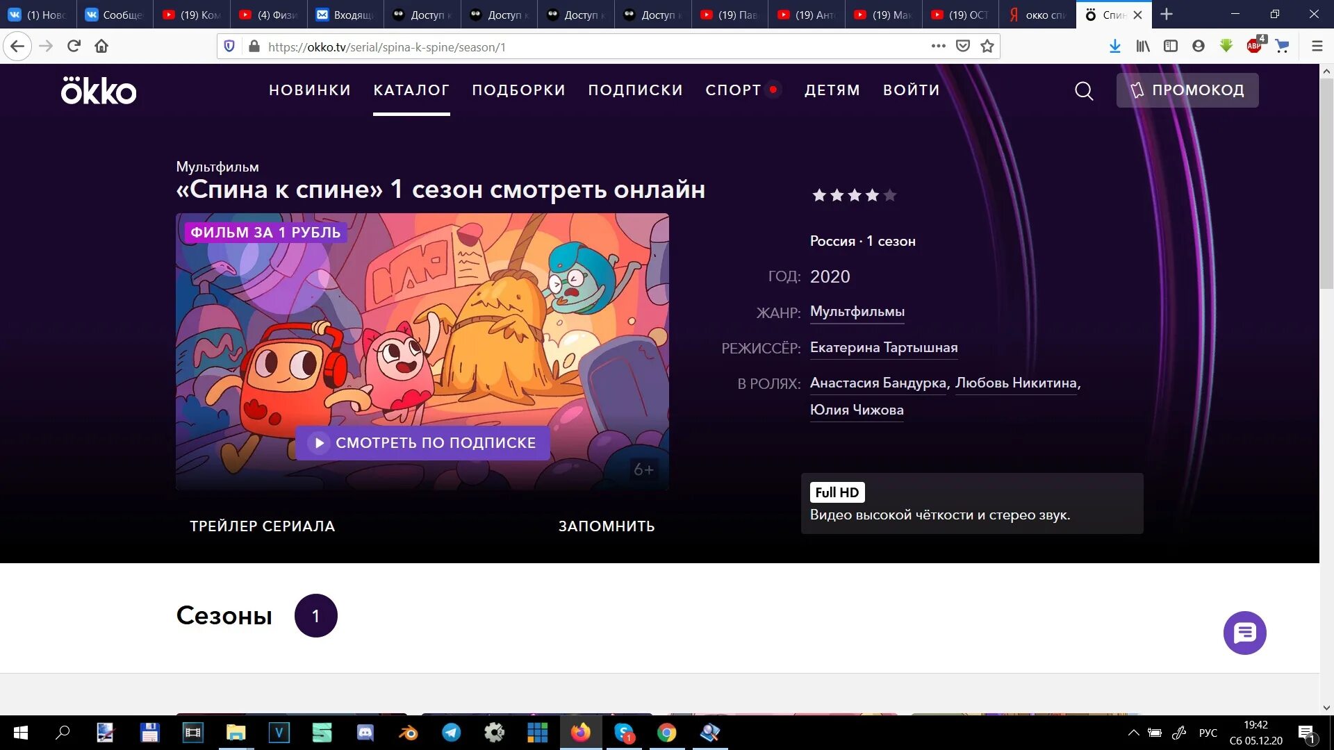Screen dimensions: 1334x750
Task: Open page actions three-dot menu
Action: [939, 47]
